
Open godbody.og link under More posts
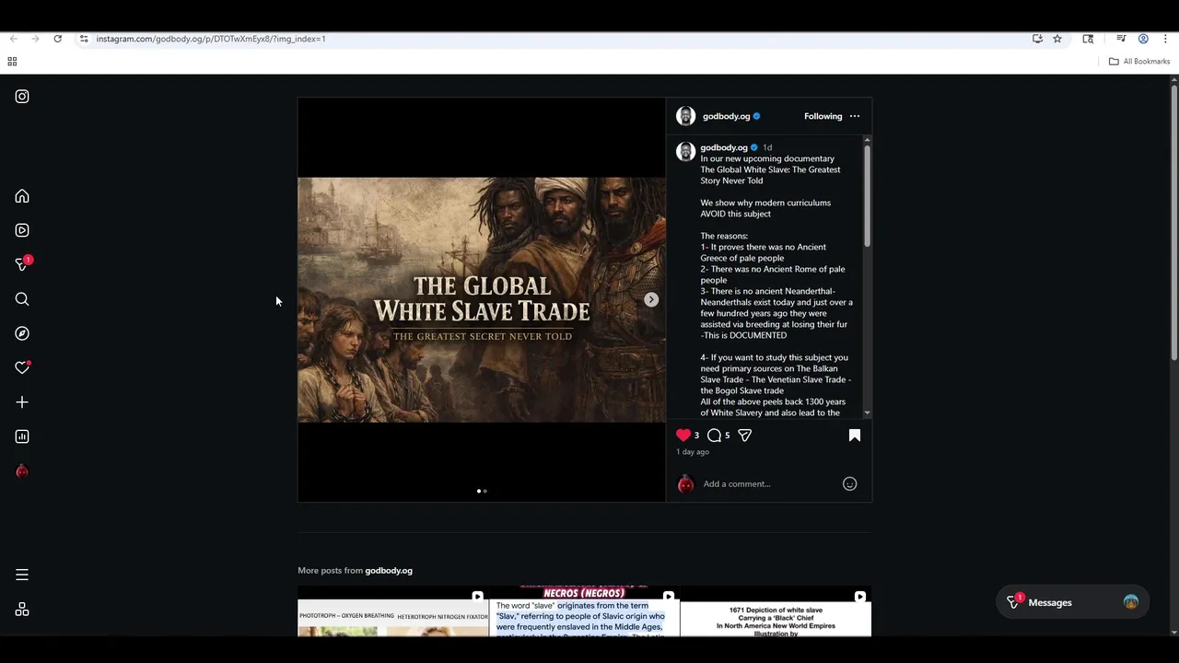tap(389, 570)
